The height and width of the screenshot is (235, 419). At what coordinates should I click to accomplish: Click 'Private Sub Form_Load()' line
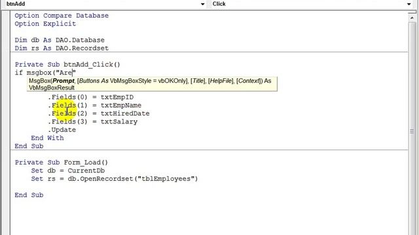(62, 163)
